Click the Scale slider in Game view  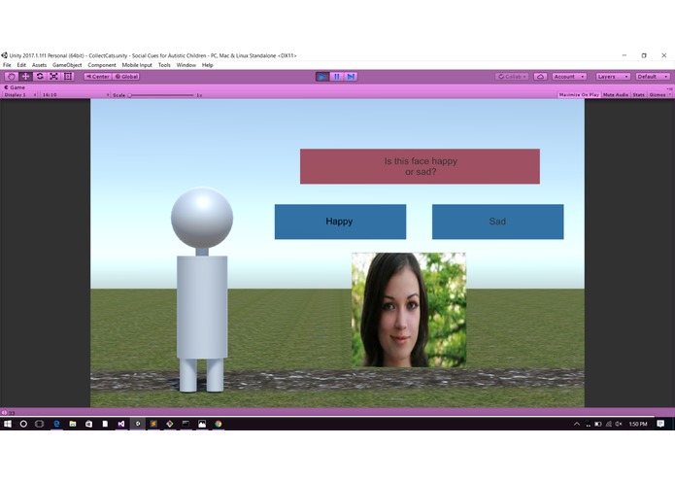(161, 95)
